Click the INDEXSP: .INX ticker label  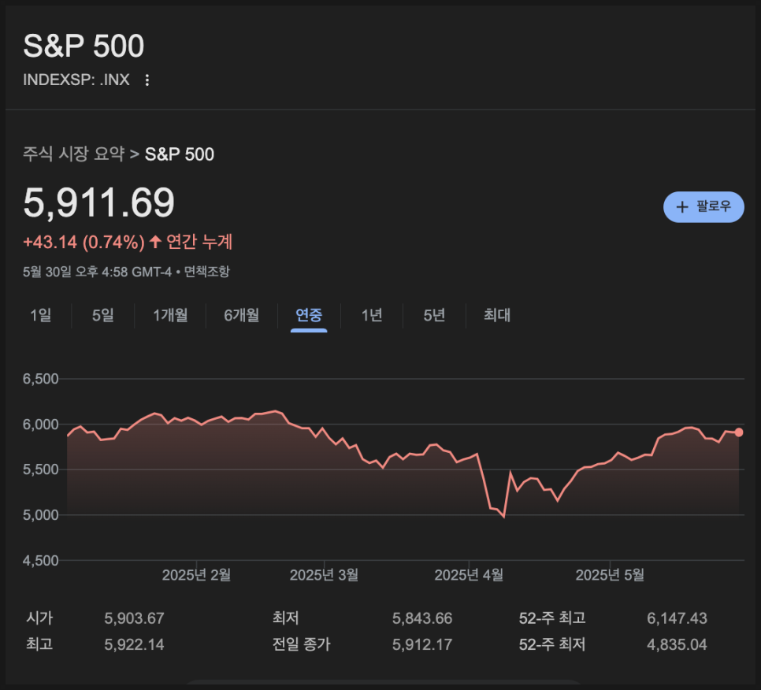[x=76, y=80]
